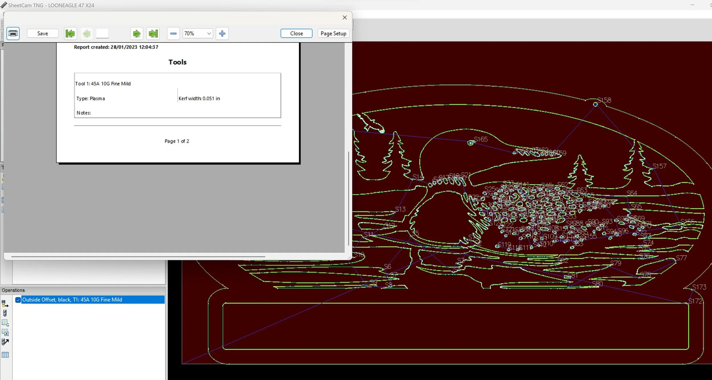Click the plasma jet cut operation icon
This screenshot has width=712, height=380.
click(x=5, y=304)
